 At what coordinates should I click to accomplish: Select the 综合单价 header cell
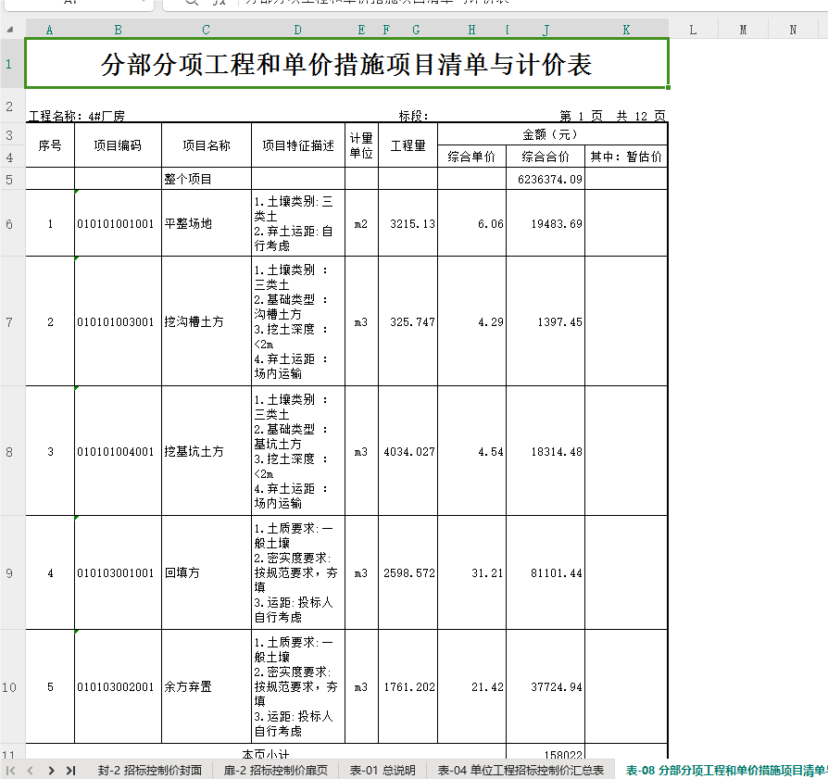pos(471,157)
